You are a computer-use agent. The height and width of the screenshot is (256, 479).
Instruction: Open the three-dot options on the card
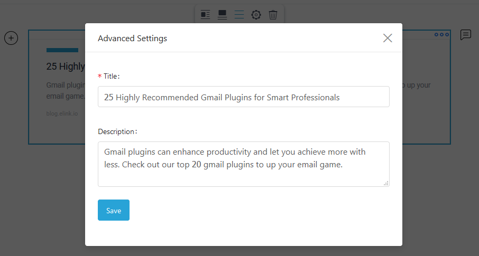442,34
